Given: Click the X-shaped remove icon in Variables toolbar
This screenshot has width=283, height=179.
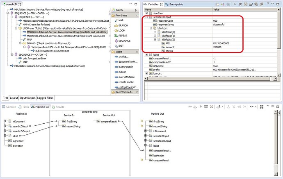Looking at the screenshot, I should 240,5.
